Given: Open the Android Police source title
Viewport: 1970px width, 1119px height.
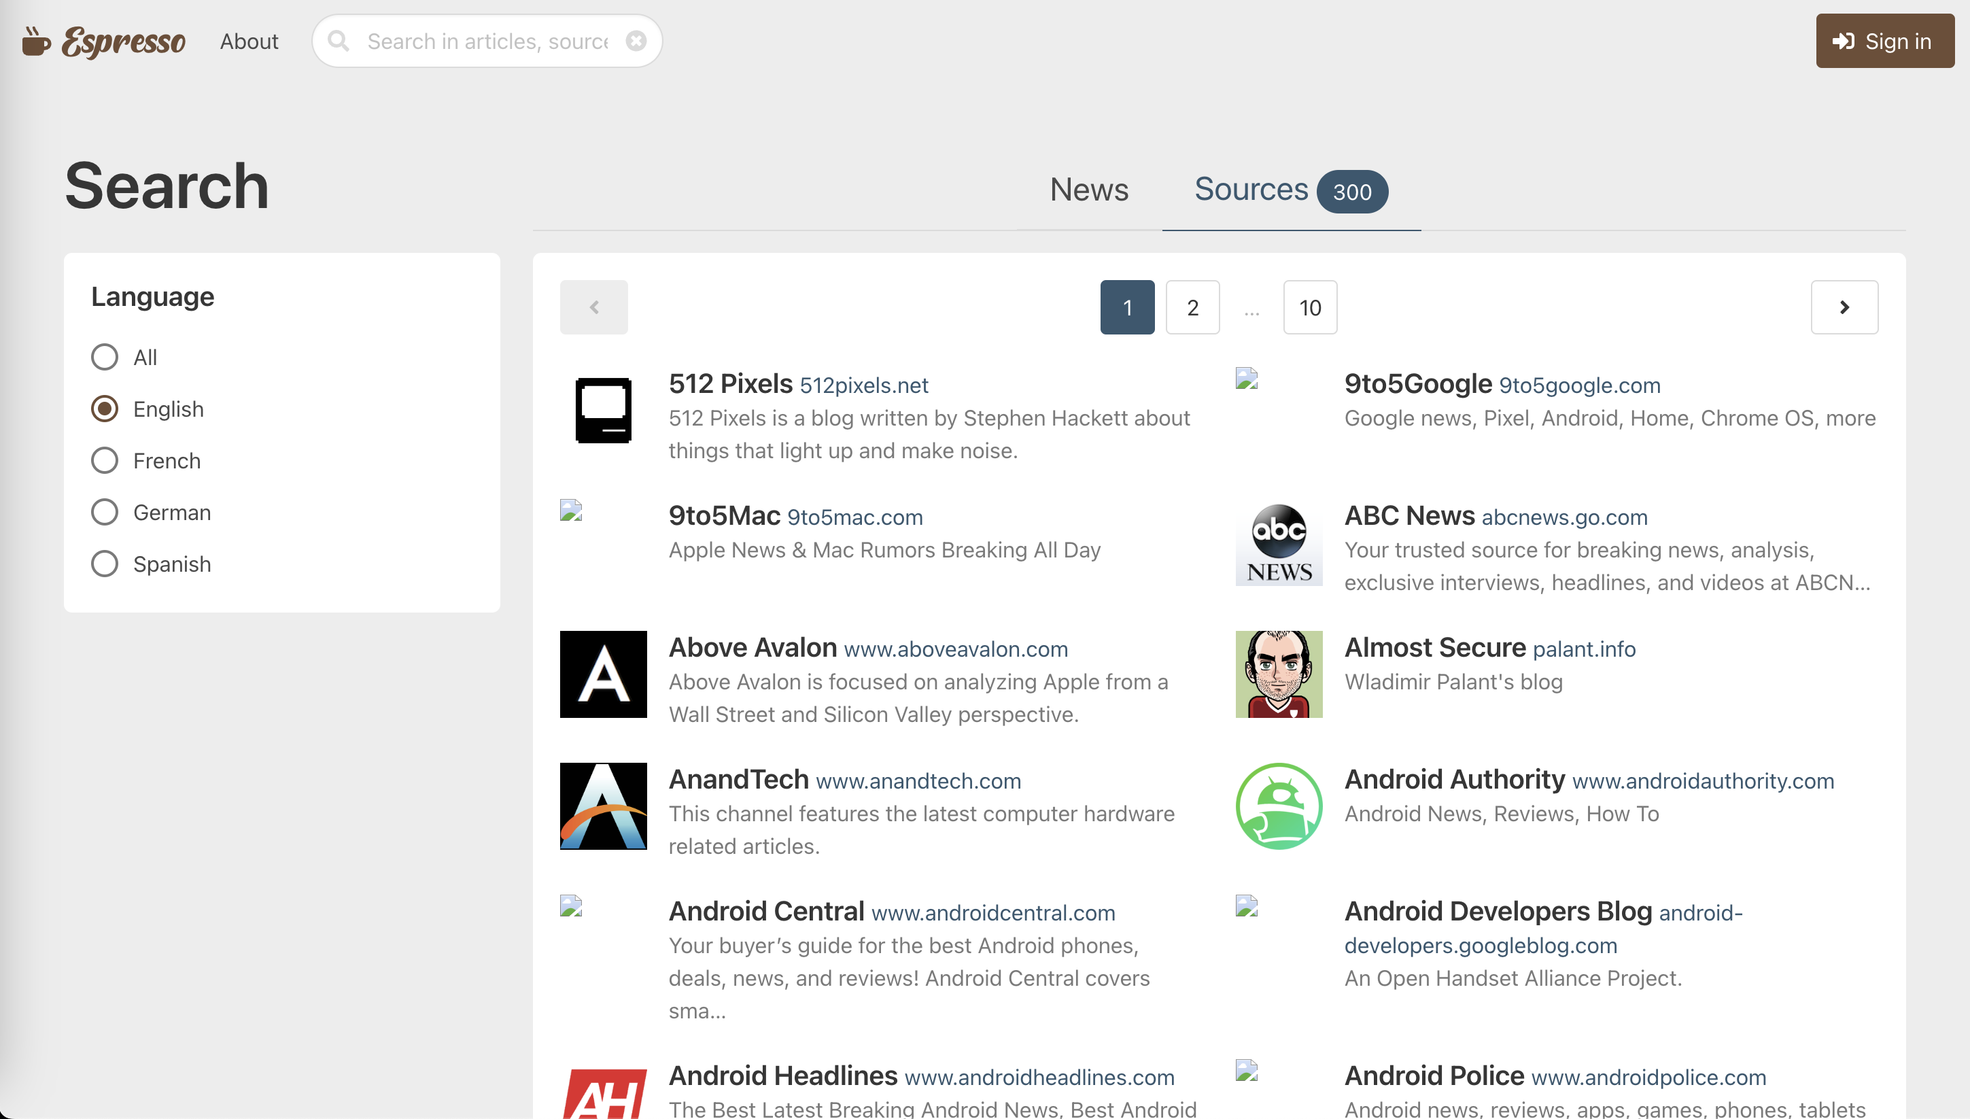Looking at the screenshot, I should [1434, 1075].
